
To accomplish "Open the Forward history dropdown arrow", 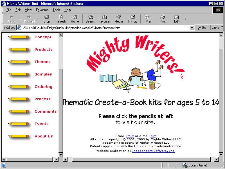I will click(38, 19).
